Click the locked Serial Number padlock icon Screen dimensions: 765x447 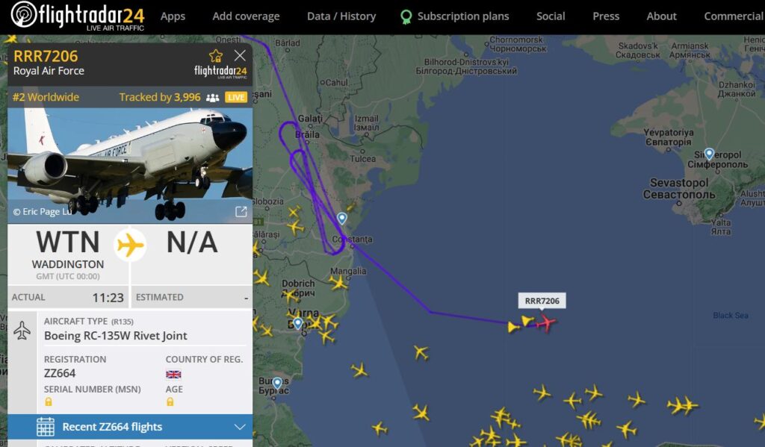click(49, 401)
